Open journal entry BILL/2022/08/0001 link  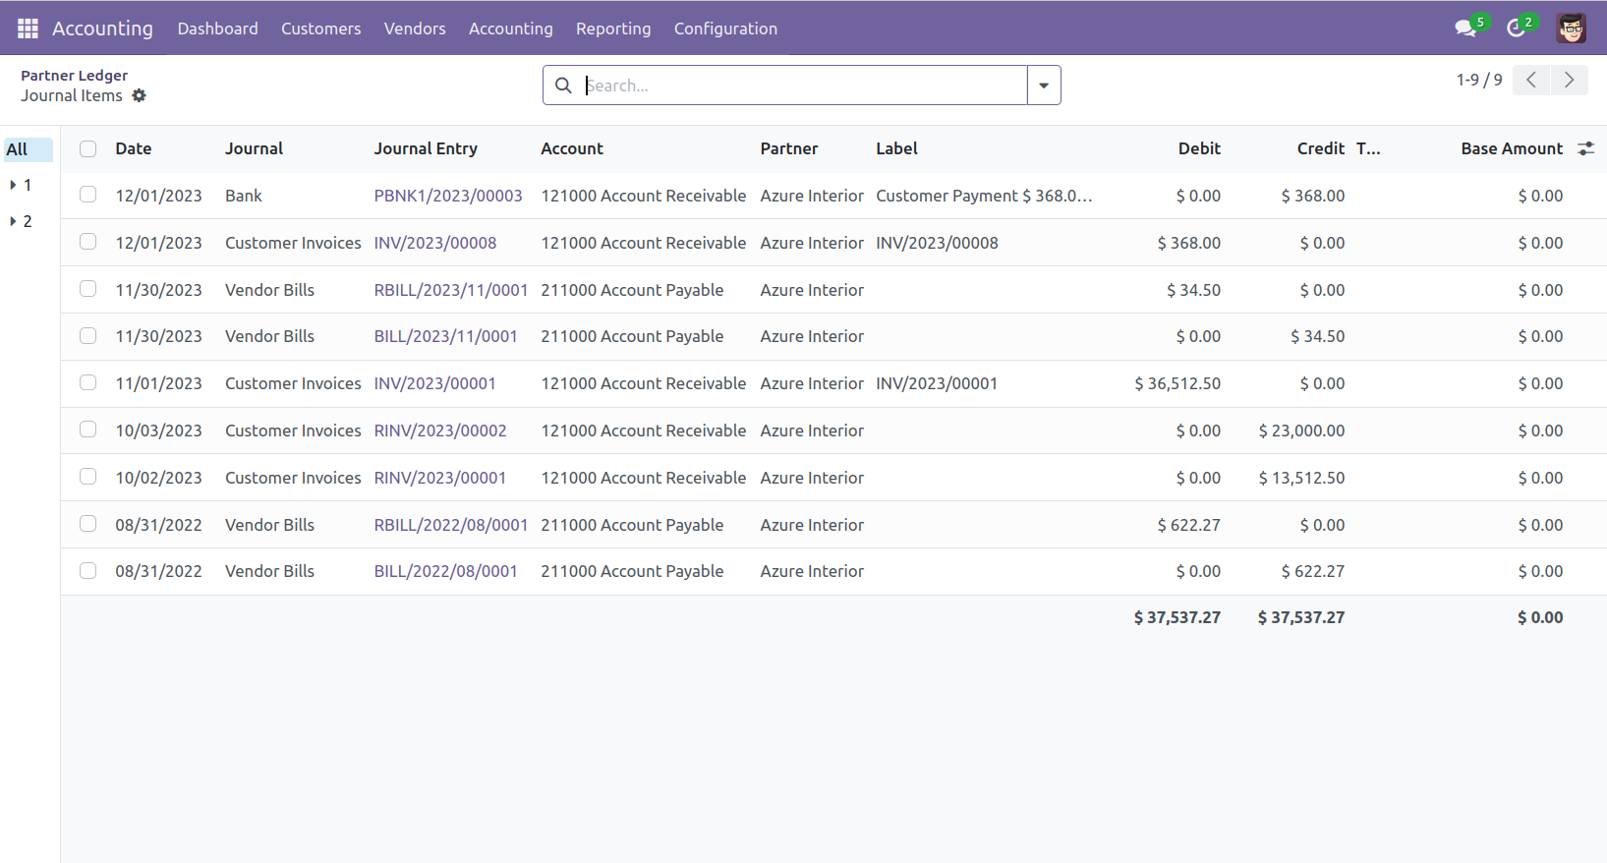tap(445, 572)
